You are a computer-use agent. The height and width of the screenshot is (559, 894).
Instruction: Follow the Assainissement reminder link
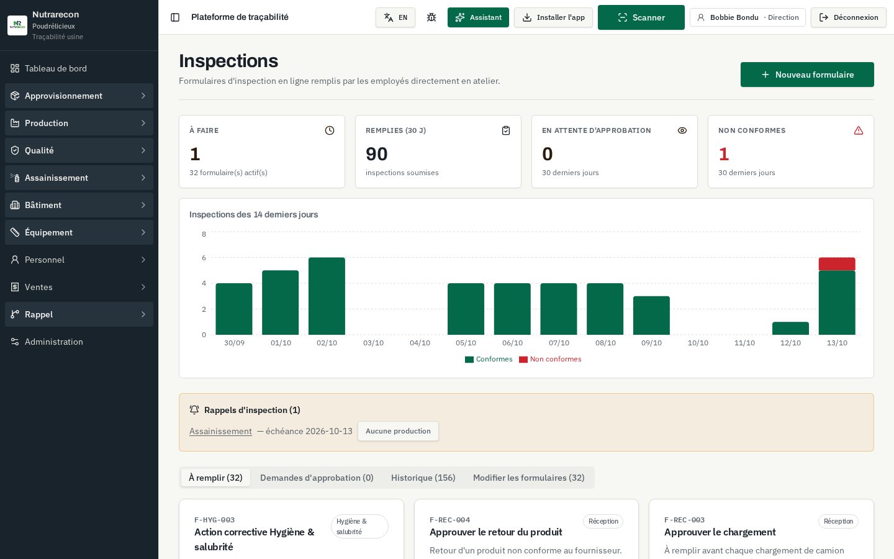click(220, 431)
